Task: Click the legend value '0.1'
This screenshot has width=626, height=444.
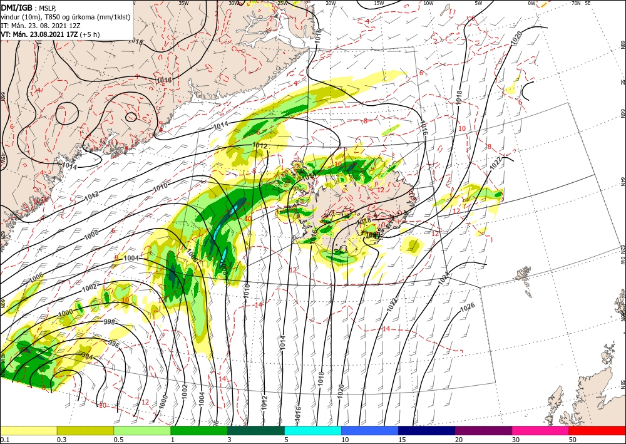Action: (4, 440)
